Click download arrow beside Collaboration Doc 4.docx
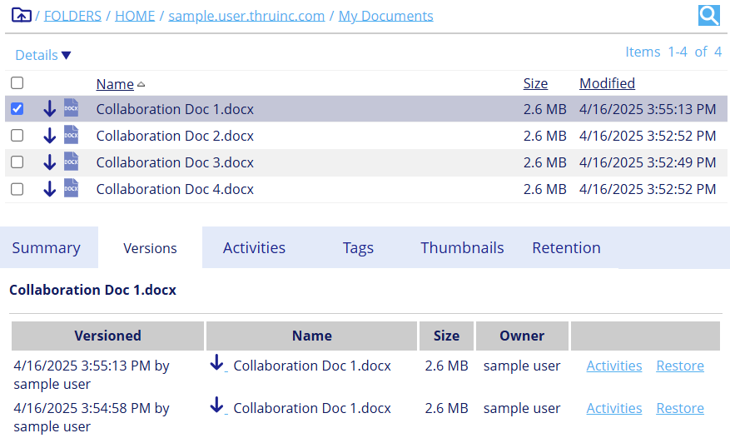The width and height of the screenshot is (730, 443). 49,189
